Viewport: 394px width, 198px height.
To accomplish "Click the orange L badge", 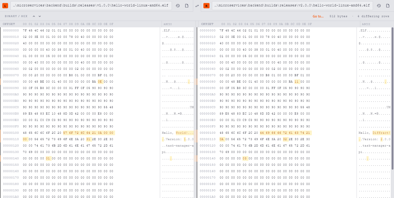I will pyautogui.click(x=5, y=6).
